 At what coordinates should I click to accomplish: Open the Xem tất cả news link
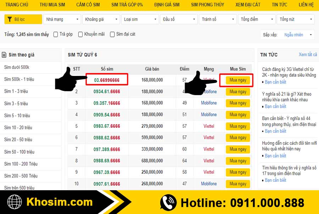tap(307, 55)
